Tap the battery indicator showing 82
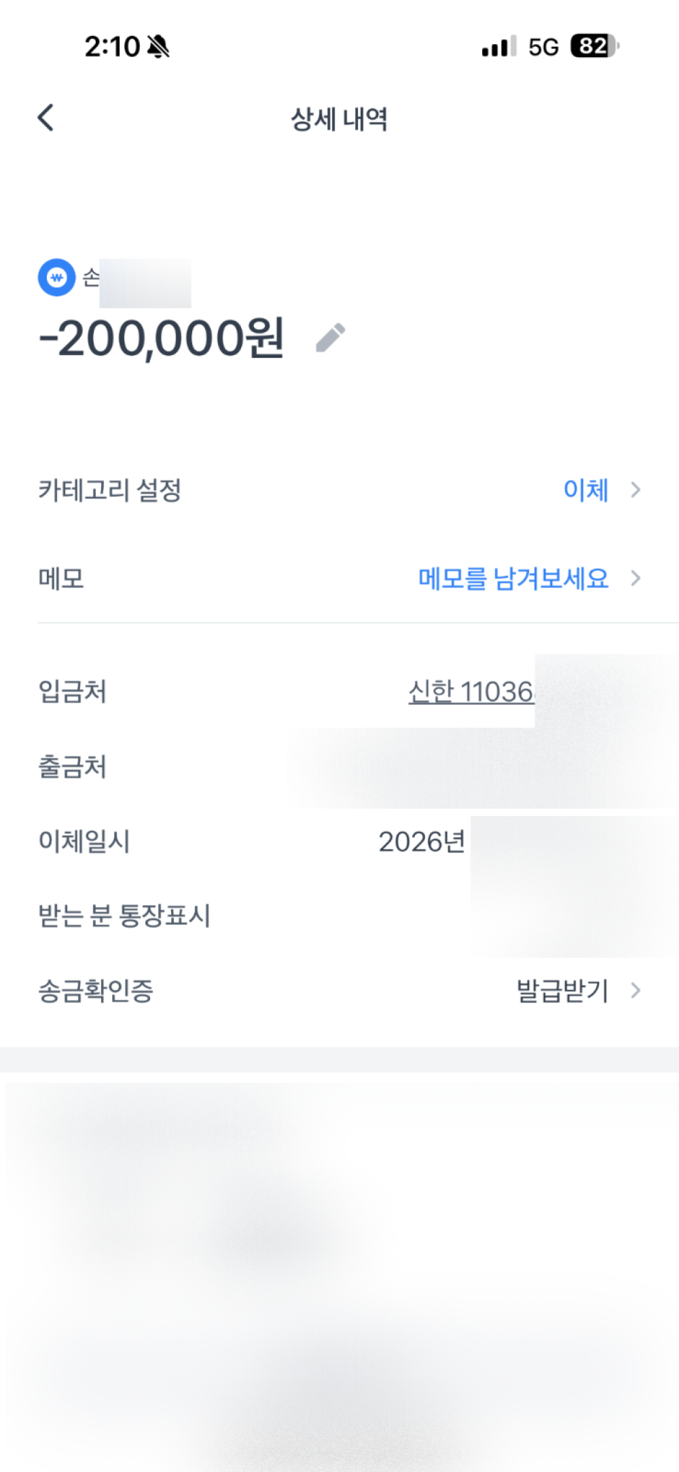 594,46
